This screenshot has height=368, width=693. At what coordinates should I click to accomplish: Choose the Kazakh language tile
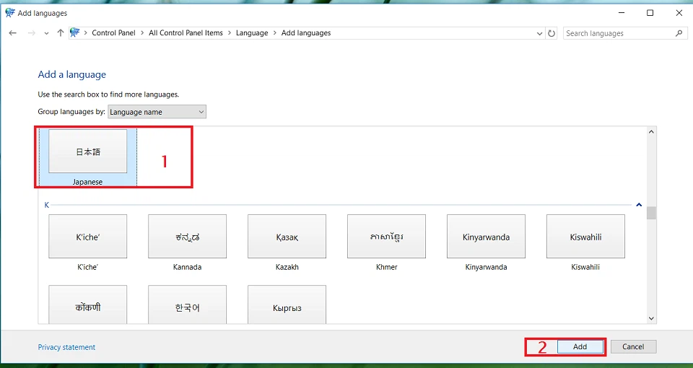click(x=287, y=237)
